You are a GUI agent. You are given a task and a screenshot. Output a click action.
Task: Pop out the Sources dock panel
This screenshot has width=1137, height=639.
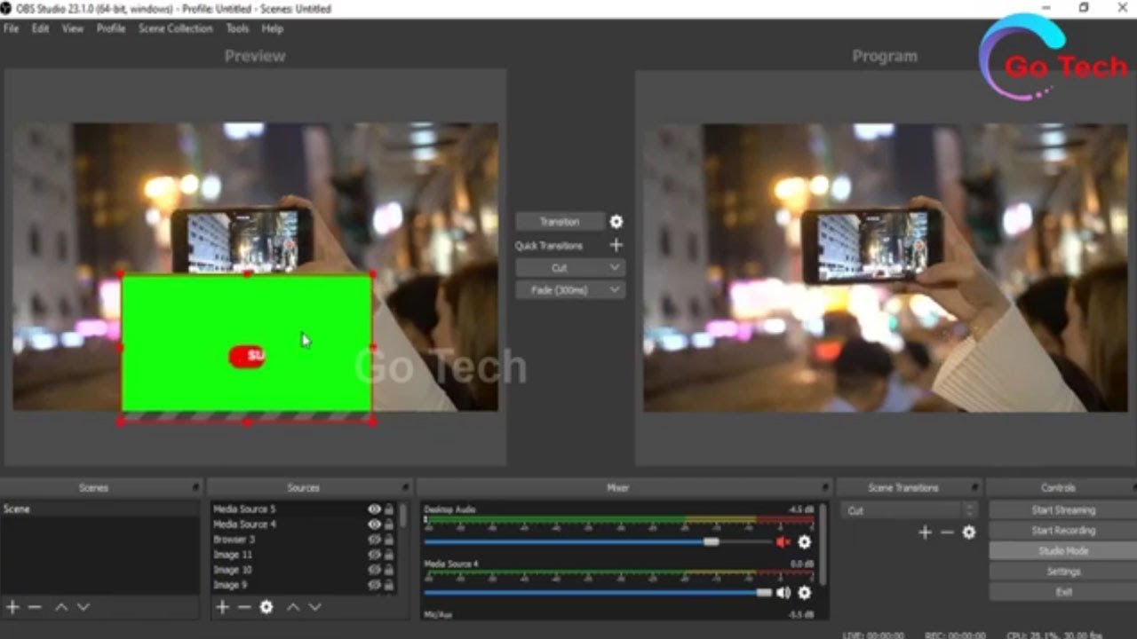coord(405,487)
